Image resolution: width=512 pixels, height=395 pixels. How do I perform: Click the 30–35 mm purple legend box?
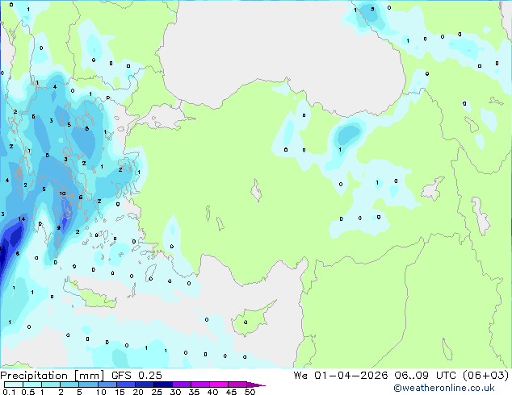click(181, 385)
